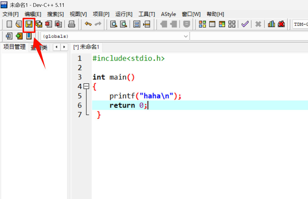Screen dimensions: 308x199
Task: Click the Compile four-color squares icon
Action: 202,24
